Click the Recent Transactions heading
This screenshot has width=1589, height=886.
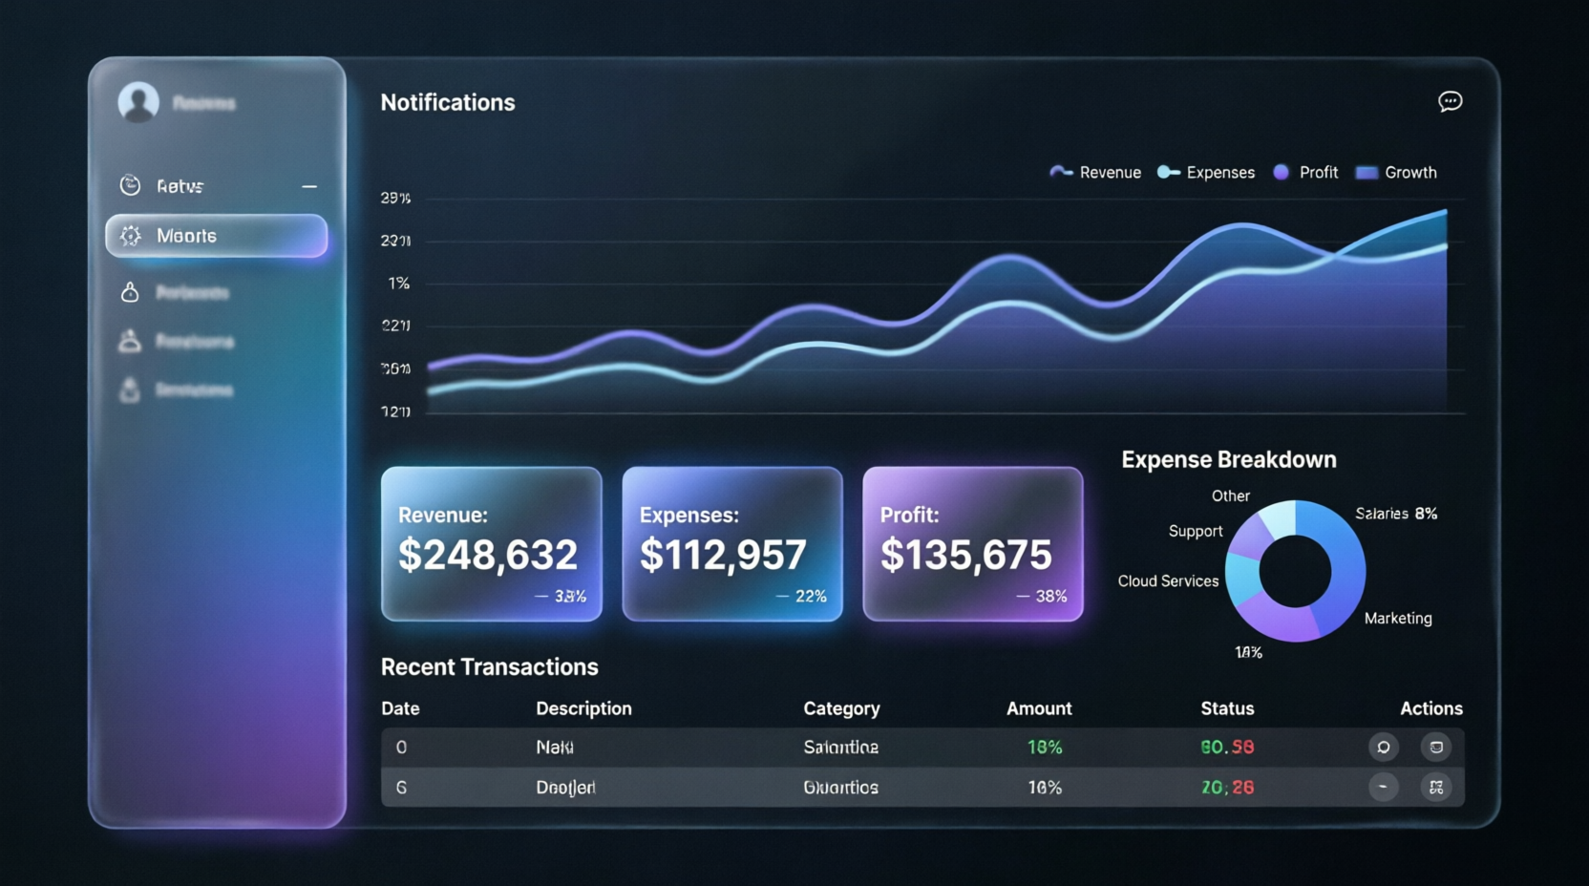tap(490, 667)
